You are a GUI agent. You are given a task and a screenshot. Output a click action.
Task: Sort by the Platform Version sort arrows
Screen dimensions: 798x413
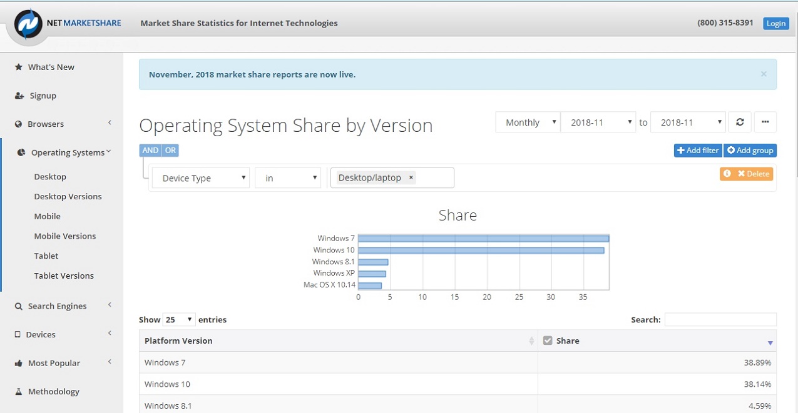(531, 341)
